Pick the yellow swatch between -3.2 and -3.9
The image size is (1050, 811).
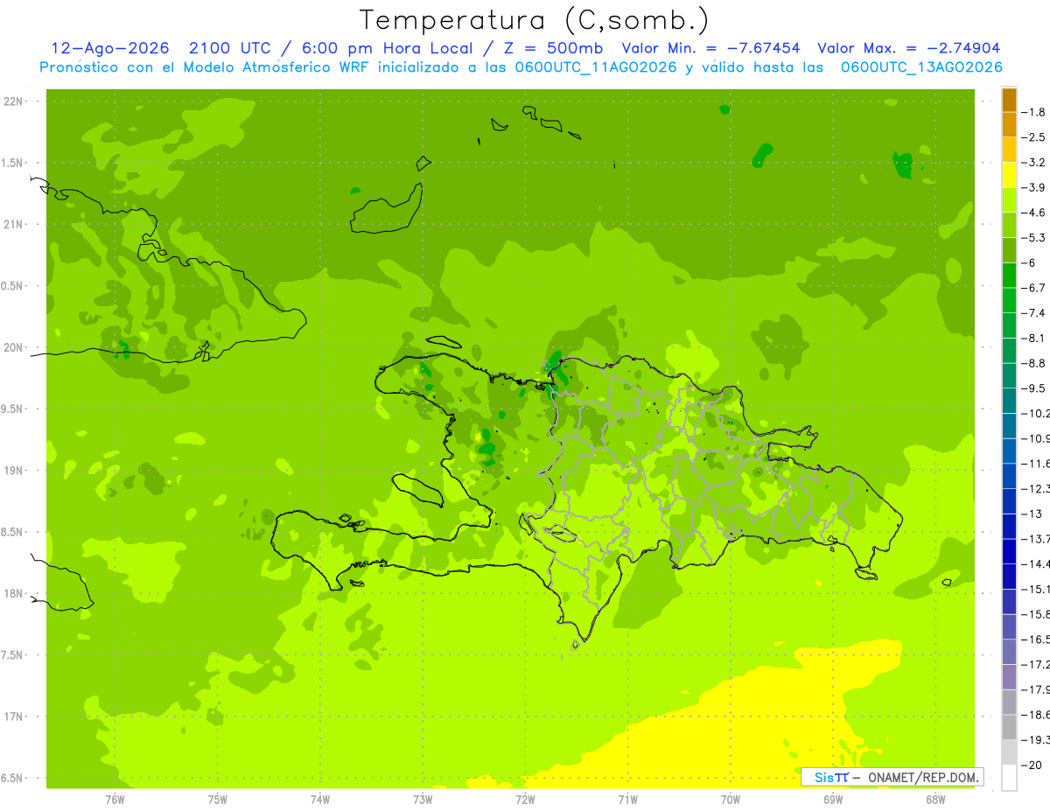[x=1009, y=175]
